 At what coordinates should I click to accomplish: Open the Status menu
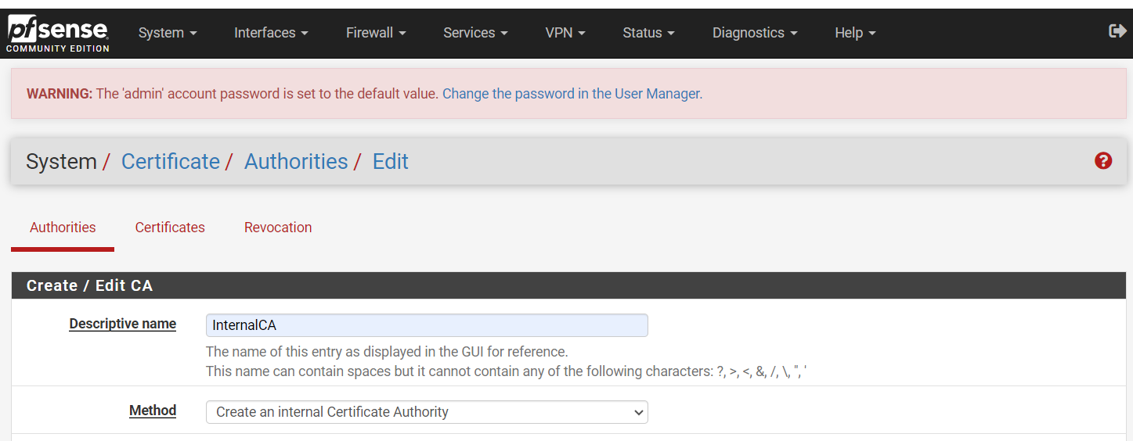pyautogui.click(x=648, y=33)
